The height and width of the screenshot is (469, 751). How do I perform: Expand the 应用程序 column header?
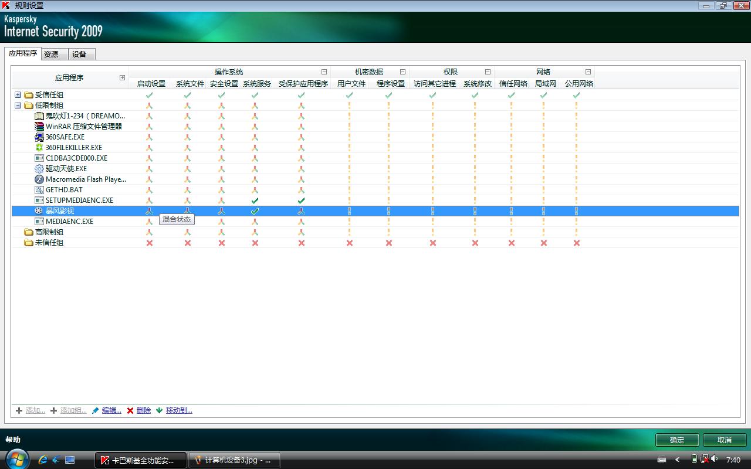[x=122, y=77]
